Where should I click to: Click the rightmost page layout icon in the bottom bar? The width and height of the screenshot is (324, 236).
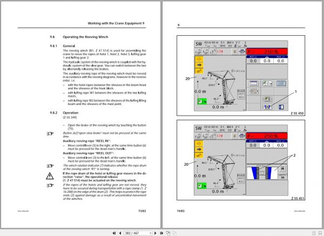(x=320, y=233)
